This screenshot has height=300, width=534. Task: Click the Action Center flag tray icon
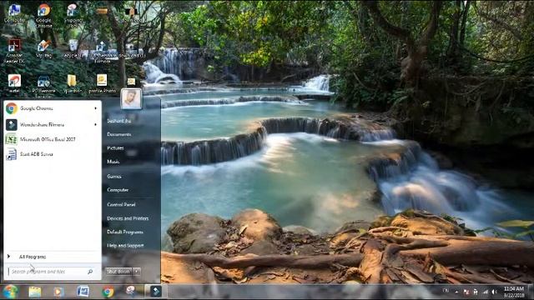point(466,292)
